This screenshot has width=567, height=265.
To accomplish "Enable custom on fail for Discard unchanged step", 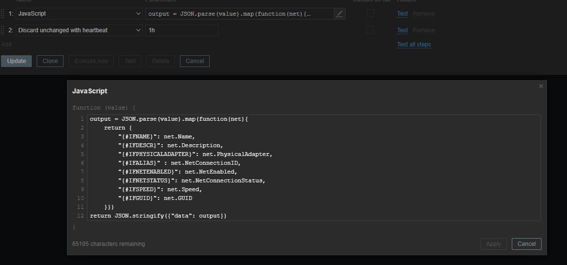I will point(371,30).
